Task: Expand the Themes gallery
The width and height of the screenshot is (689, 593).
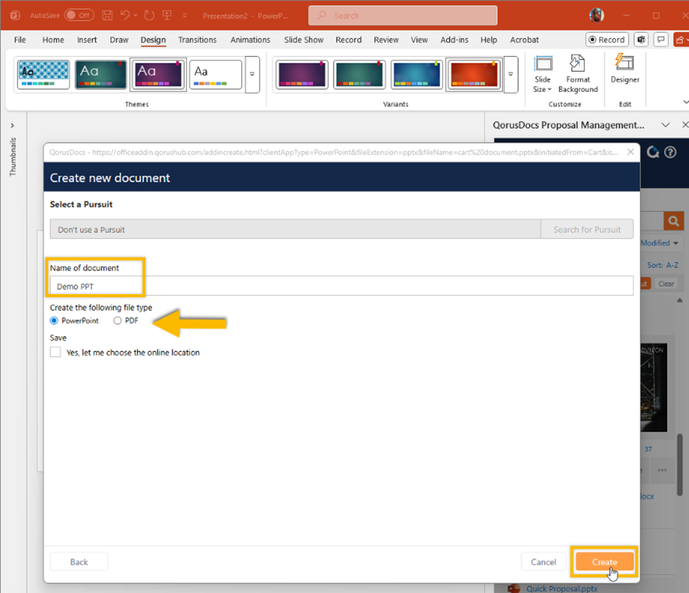Action: (x=252, y=74)
